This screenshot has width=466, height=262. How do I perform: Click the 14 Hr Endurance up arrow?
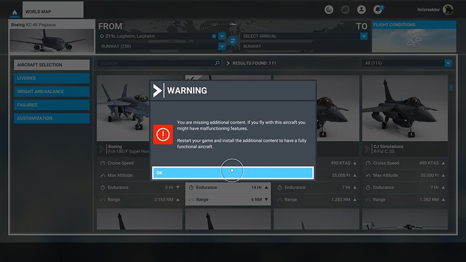click(266, 188)
